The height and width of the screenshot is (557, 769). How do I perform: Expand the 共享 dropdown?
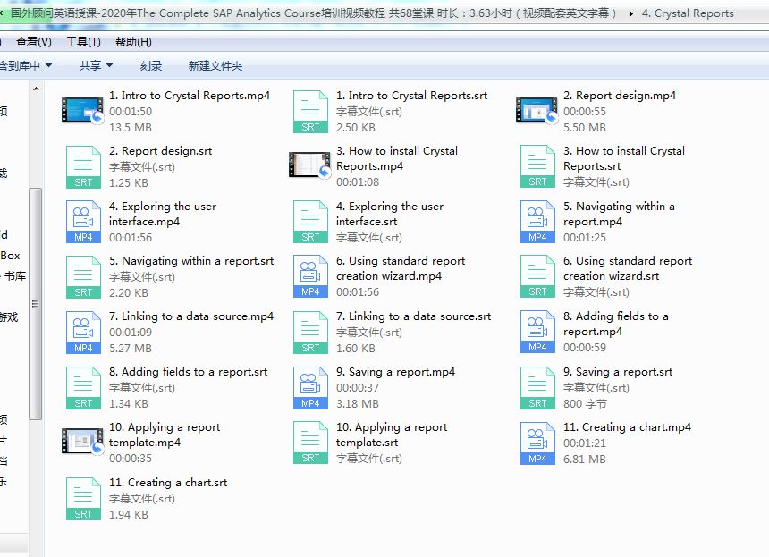[x=97, y=65]
